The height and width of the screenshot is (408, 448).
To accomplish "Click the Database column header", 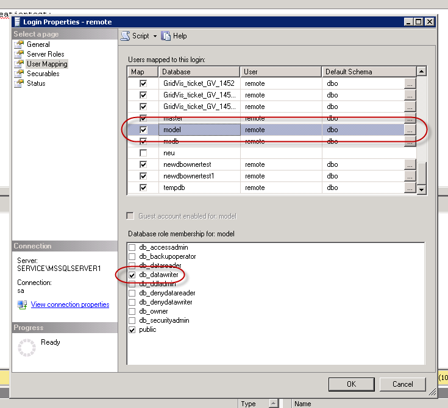I will (x=199, y=72).
